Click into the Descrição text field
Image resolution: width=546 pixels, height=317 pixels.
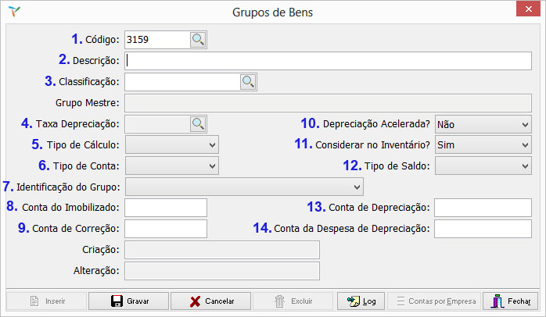(x=328, y=61)
